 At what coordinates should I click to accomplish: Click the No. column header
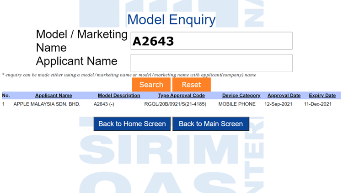tap(6, 96)
